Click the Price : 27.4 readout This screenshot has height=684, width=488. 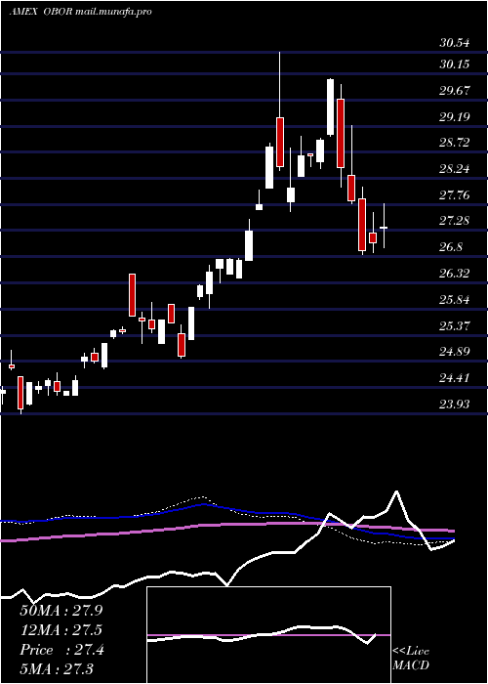(61, 650)
